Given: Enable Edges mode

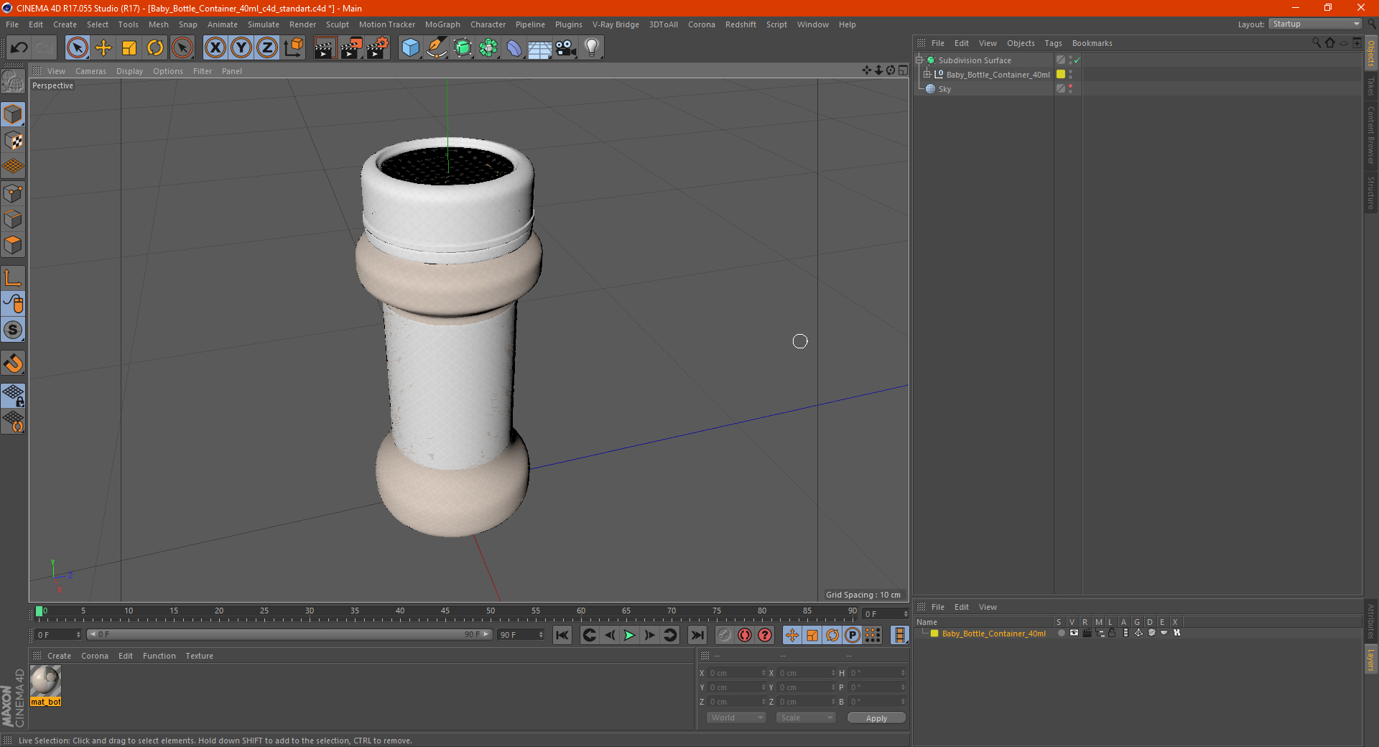Looking at the screenshot, I should [x=14, y=219].
